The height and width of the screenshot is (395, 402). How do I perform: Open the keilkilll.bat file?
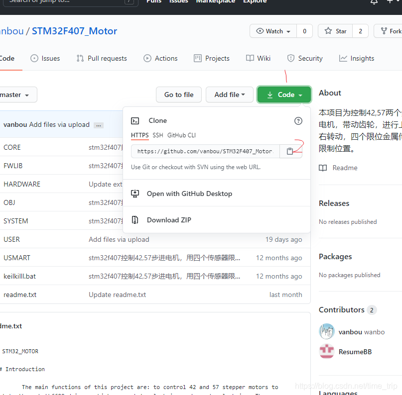click(x=19, y=277)
